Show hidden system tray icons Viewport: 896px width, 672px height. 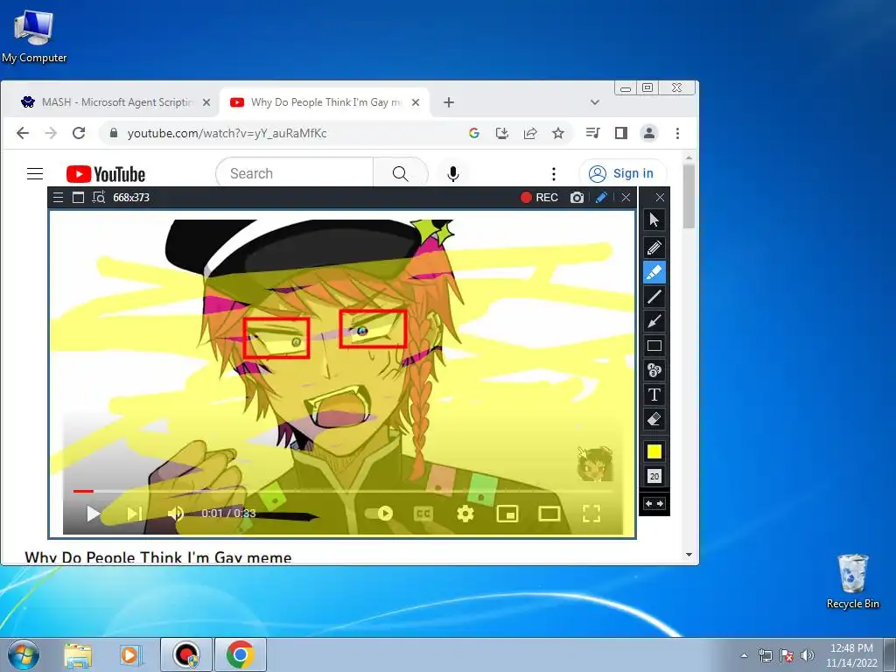[x=744, y=655]
